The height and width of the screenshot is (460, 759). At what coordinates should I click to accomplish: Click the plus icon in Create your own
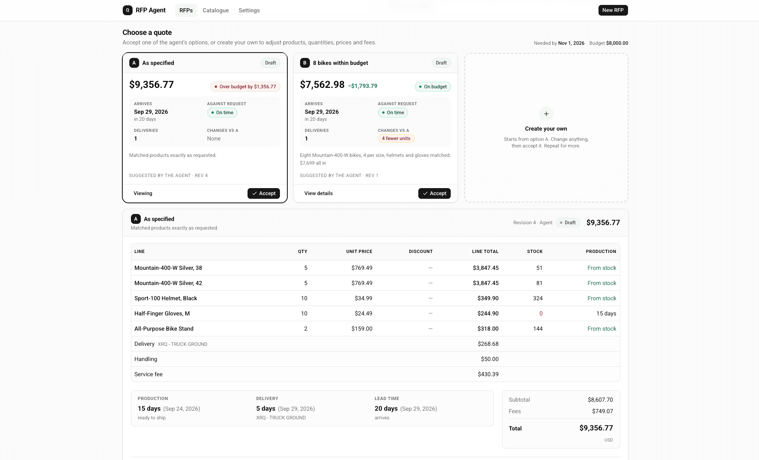pyautogui.click(x=546, y=114)
